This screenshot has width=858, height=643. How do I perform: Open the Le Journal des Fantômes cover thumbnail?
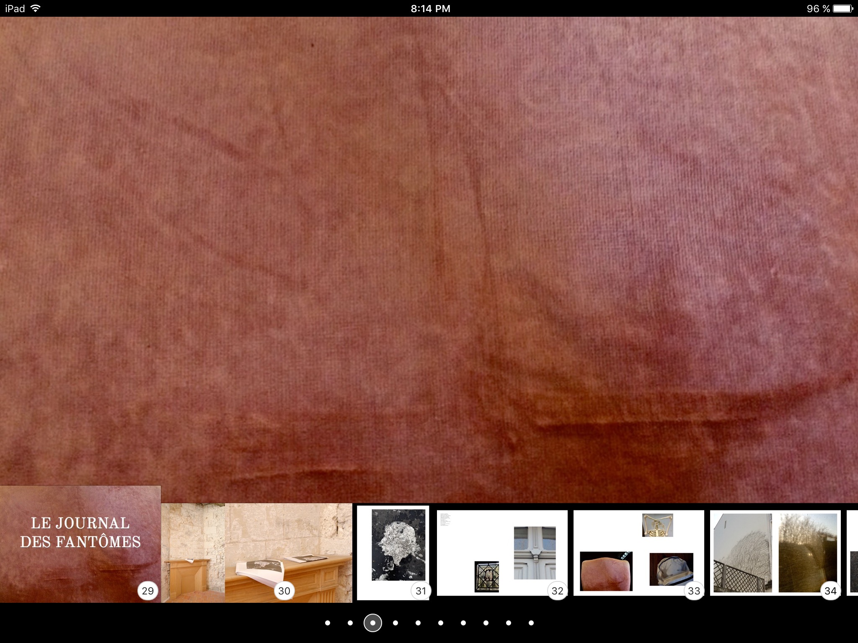pyautogui.click(x=80, y=544)
